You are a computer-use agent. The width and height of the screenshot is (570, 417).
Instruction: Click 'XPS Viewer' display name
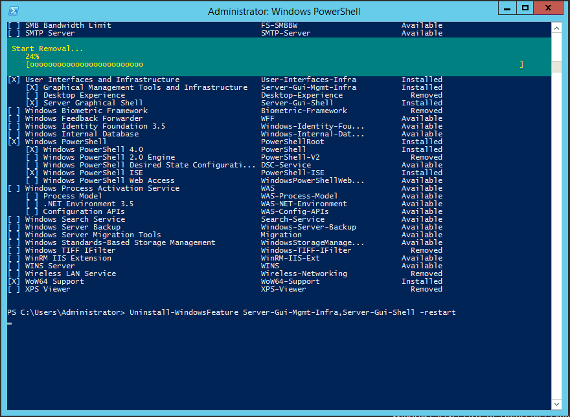click(x=48, y=289)
